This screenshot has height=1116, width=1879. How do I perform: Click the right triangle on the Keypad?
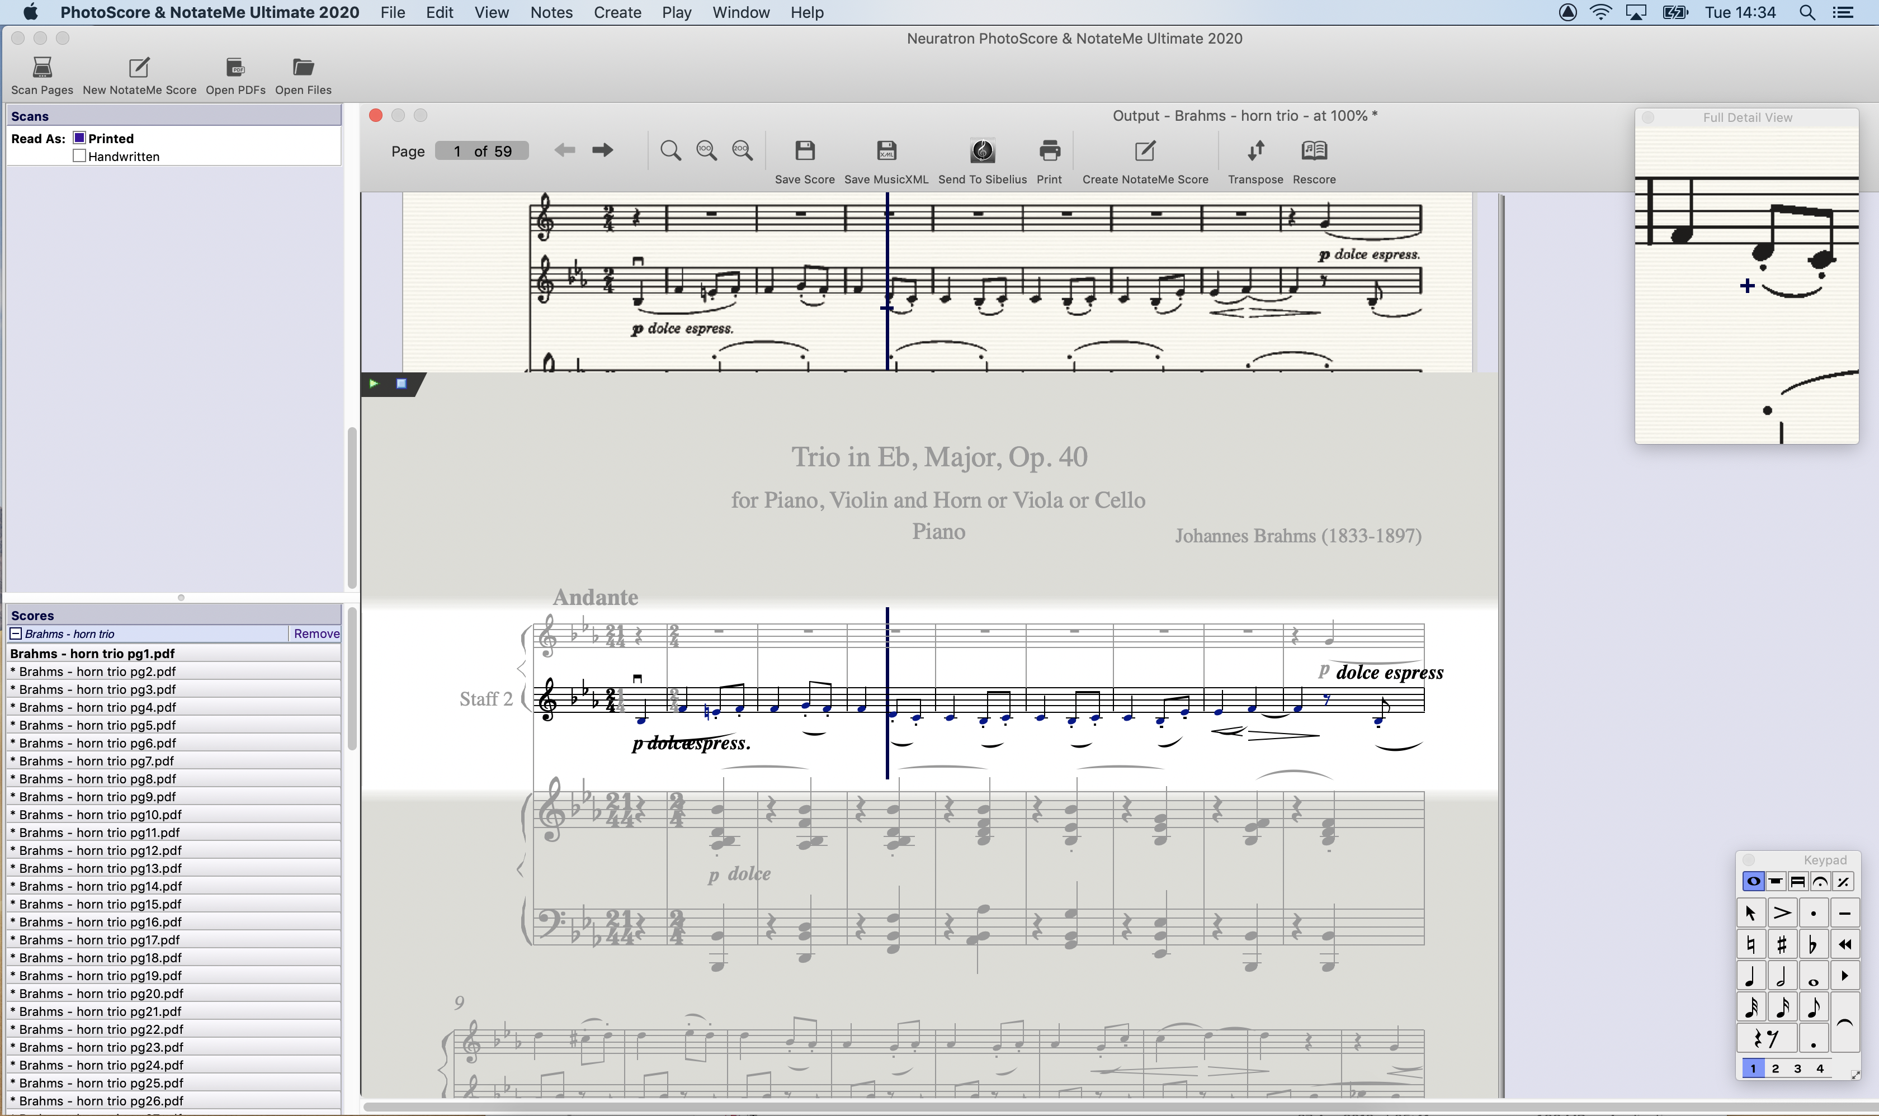click(1844, 976)
